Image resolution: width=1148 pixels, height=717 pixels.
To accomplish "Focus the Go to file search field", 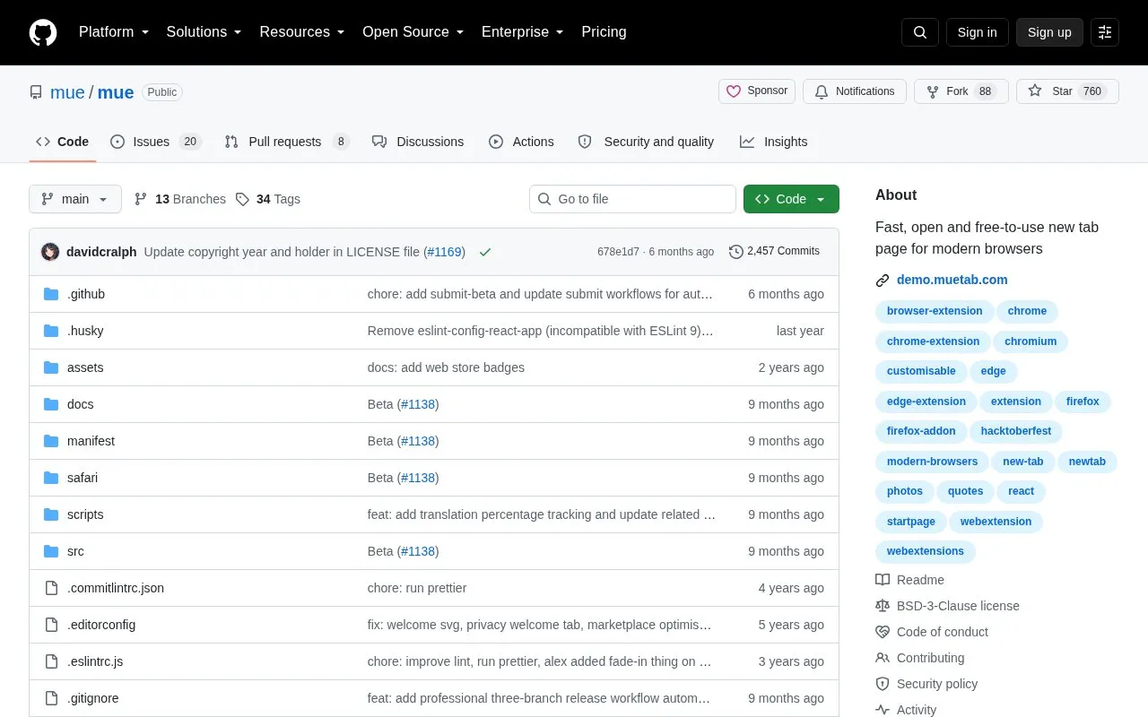I will (632, 199).
